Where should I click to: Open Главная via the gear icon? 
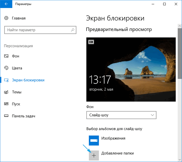pyautogui.click(x=6, y=18)
